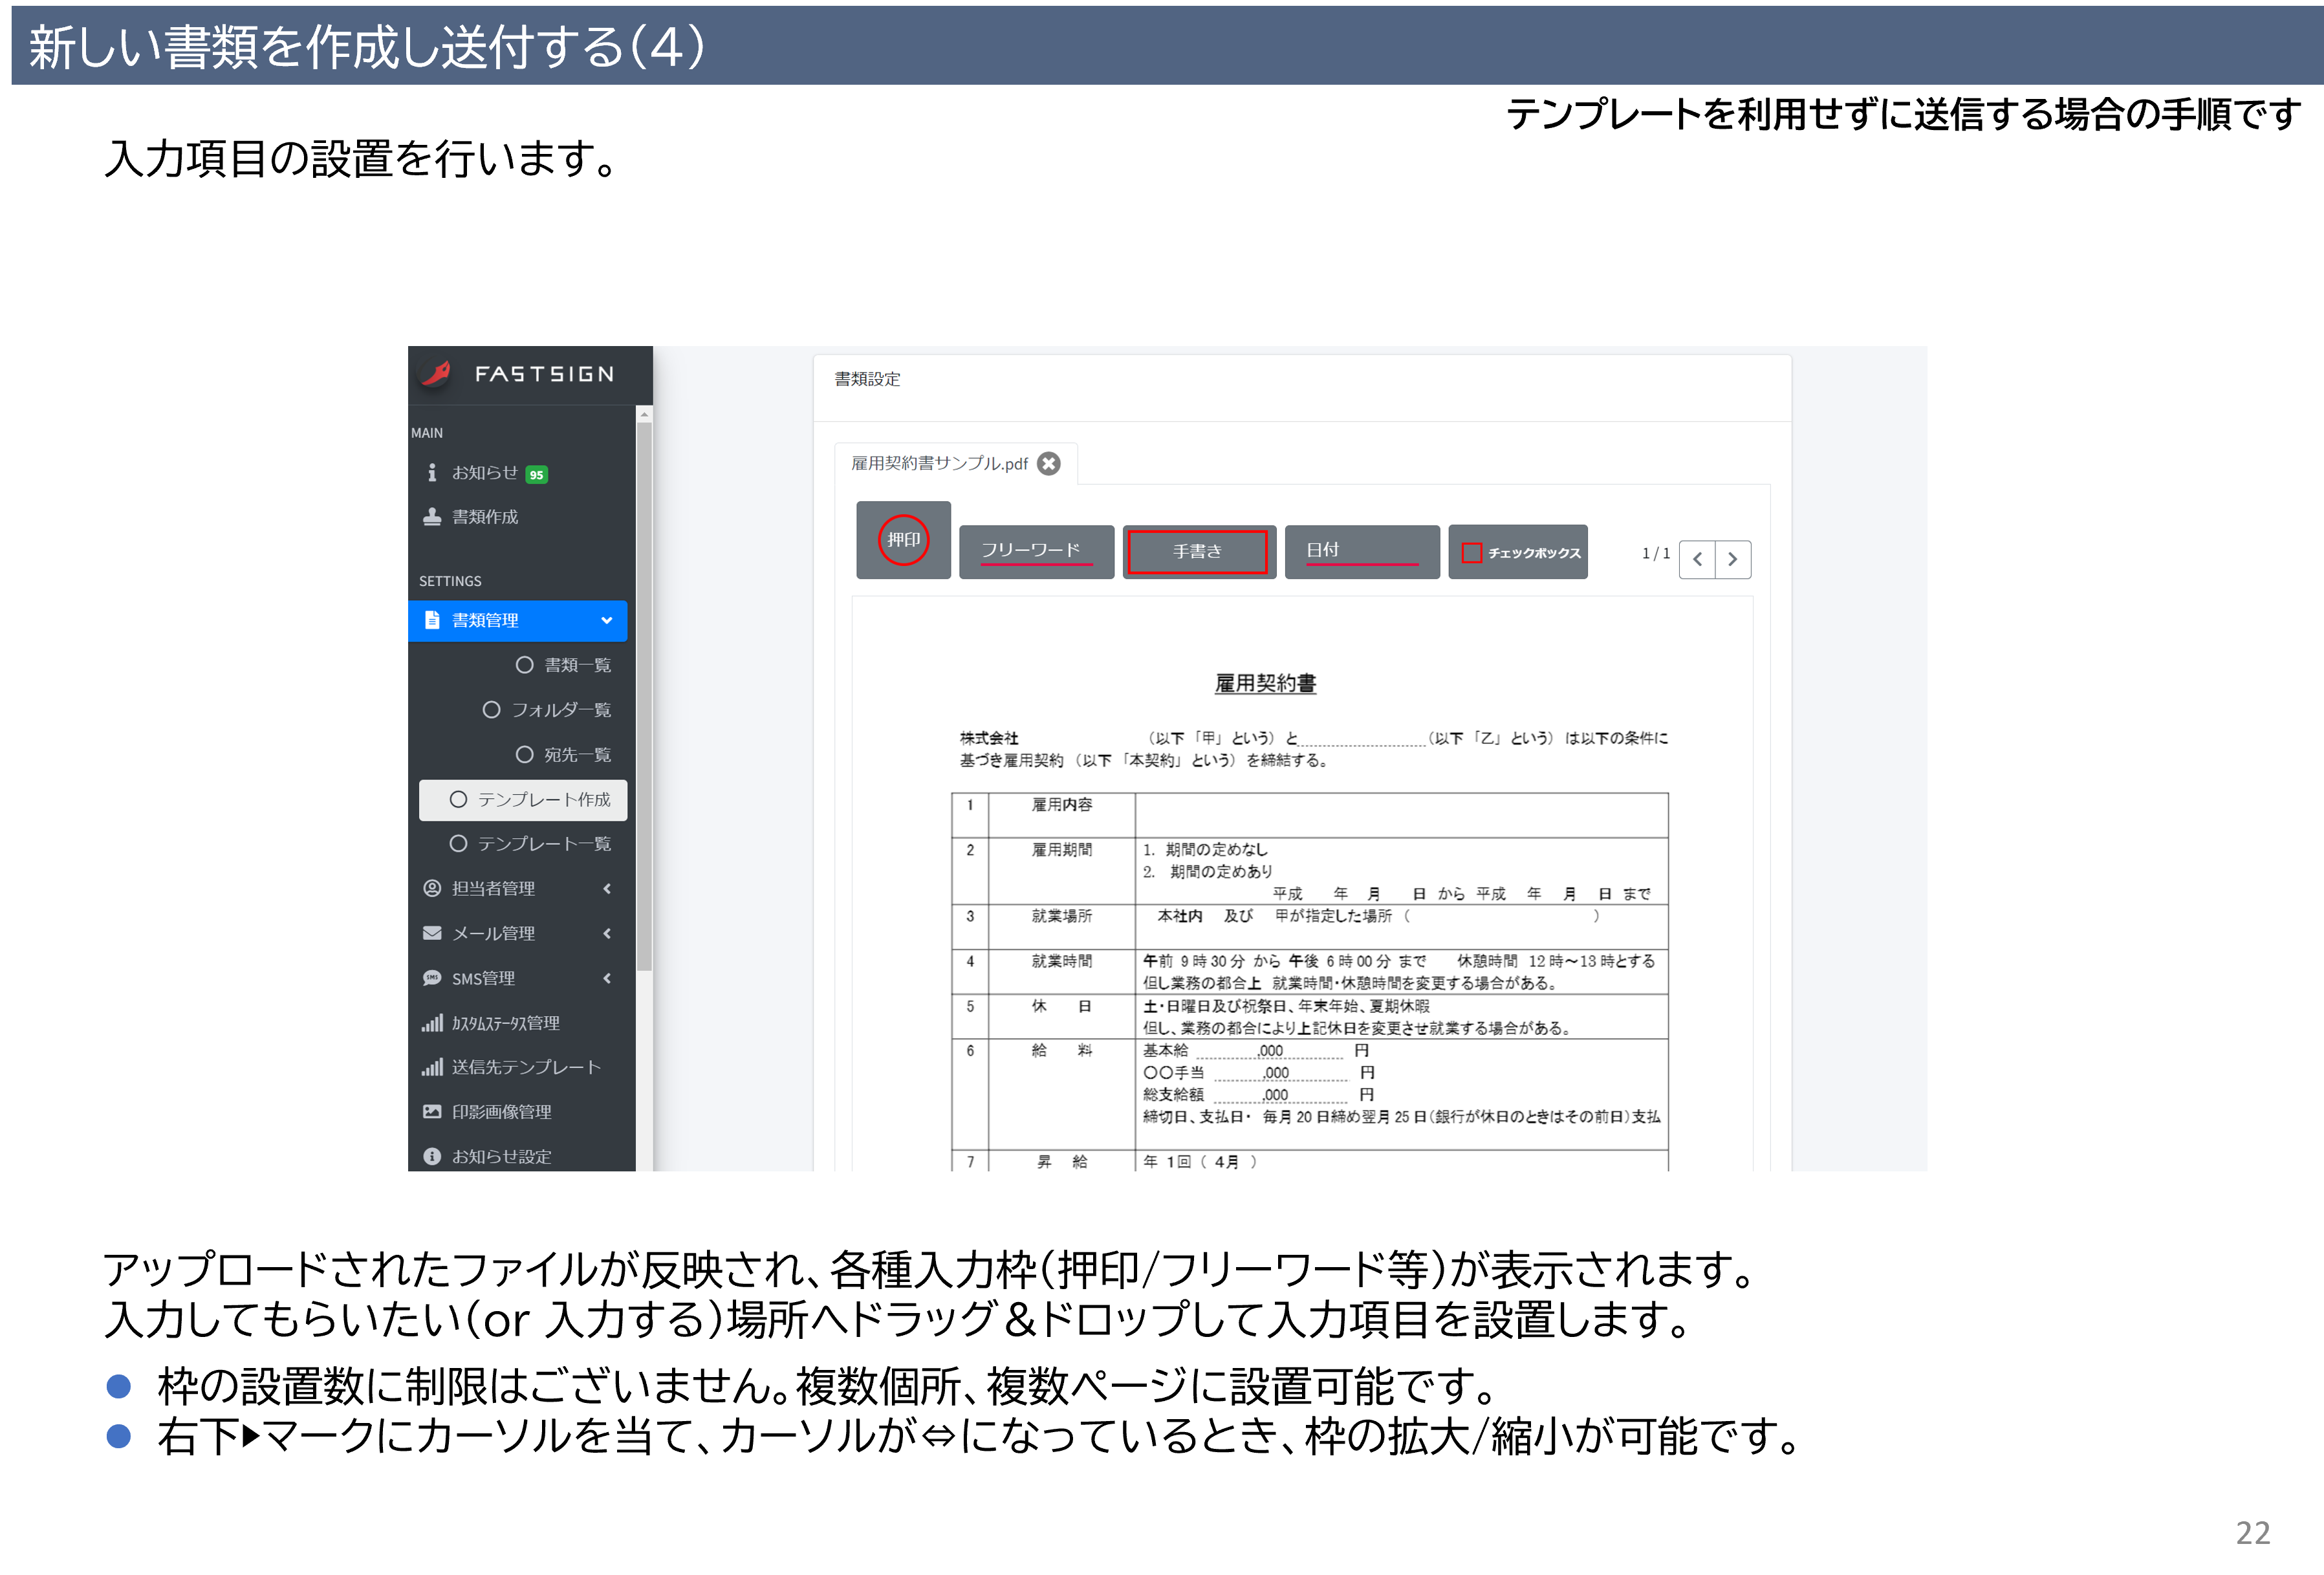This screenshot has width=2324, height=1575.
Task: Open 印影画像管理 image icon item
Action: 432,1112
